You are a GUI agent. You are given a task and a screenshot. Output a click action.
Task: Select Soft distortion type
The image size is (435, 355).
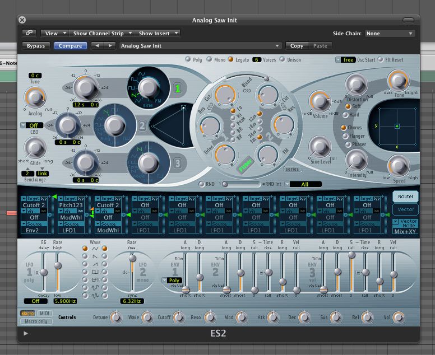[x=348, y=106]
